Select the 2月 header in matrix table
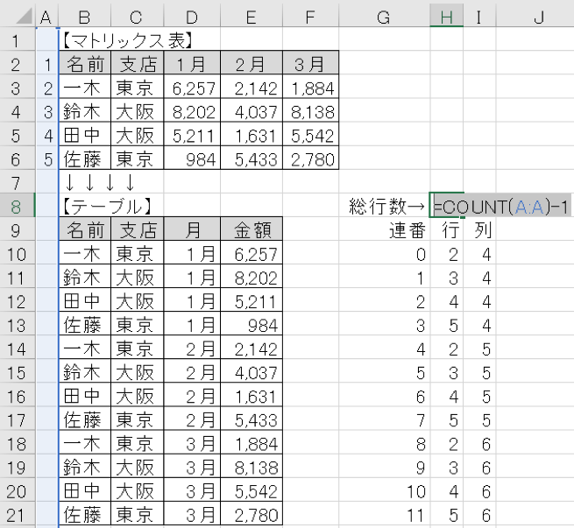The image size is (574, 528). [x=252, y=63]
